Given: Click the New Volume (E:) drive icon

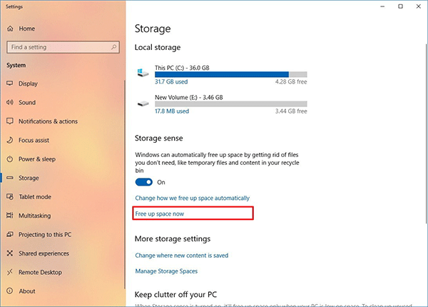Looking at the screenshot, I should pos(143,104).
